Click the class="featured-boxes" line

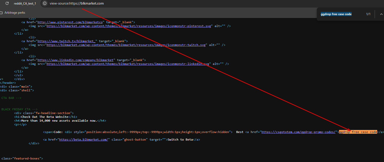point(22,158)
